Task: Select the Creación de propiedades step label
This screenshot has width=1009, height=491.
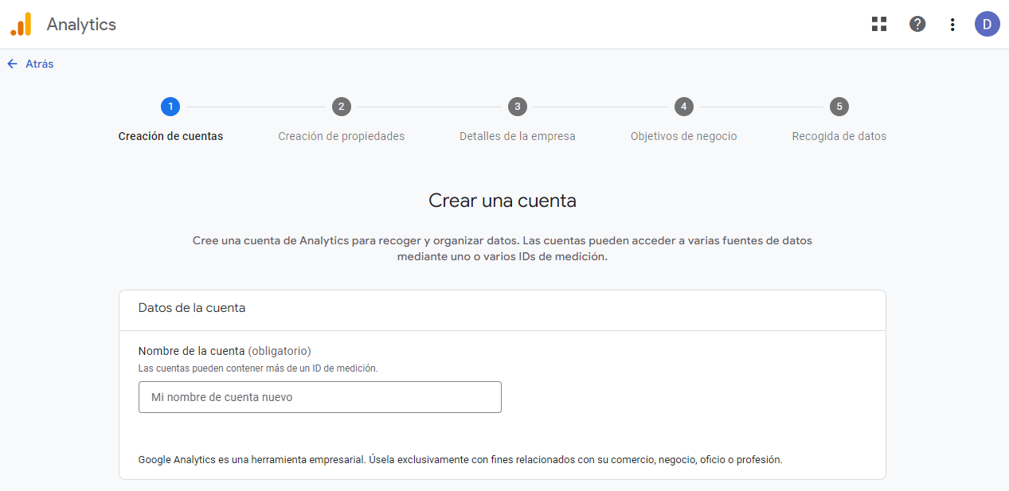Action: pos(341,136)
